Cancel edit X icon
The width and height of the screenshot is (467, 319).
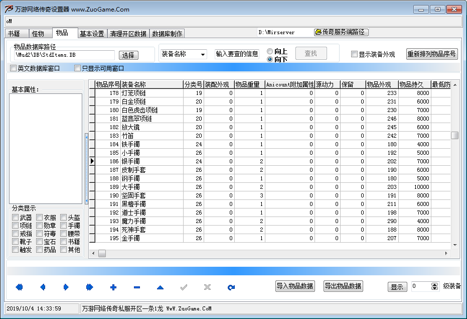pos(207,287)
